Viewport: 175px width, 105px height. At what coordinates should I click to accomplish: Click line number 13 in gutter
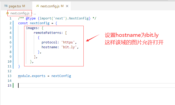pos(9,76)
